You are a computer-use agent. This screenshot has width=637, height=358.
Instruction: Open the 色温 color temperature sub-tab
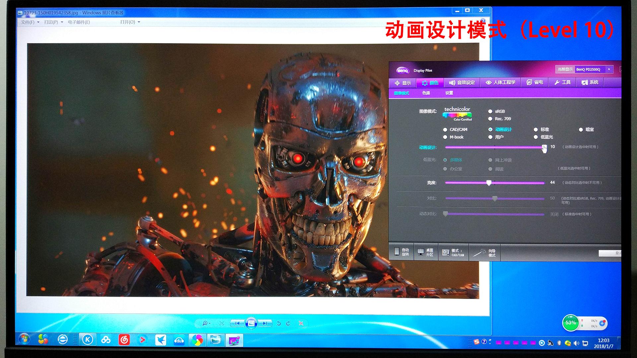(426, 93)
